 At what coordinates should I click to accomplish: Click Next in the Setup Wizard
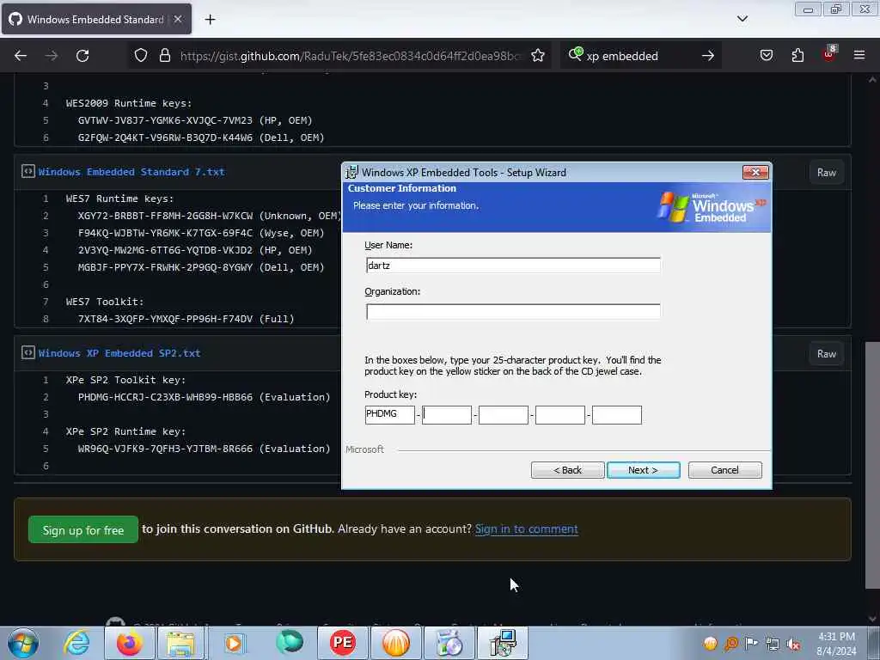tap(643, 470)
